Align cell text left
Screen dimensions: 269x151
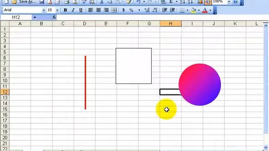pyautogui.click(x=91, y=10)
